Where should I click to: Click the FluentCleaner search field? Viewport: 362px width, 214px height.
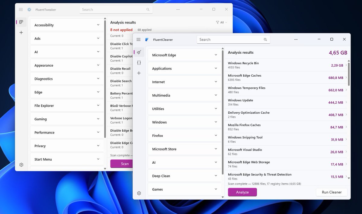click(233, 39)
